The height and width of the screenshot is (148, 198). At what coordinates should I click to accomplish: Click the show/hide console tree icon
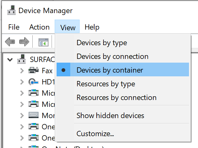click(x=44, y=42)
